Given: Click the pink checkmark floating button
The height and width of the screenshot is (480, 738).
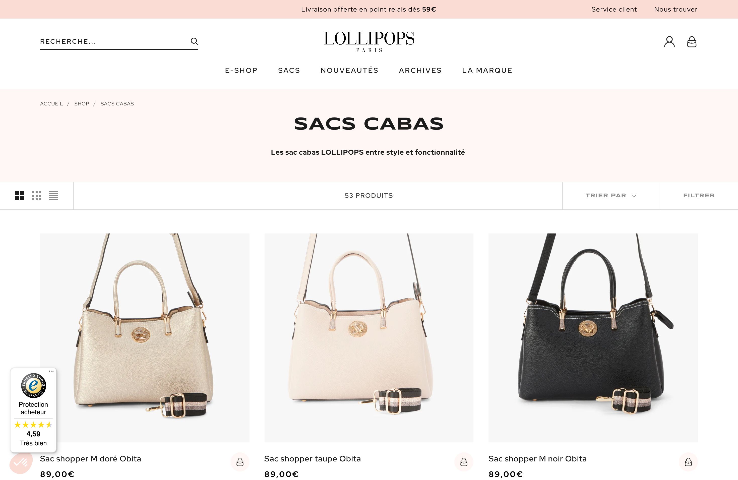Looking at the screenshot, I should pos(21,463).
